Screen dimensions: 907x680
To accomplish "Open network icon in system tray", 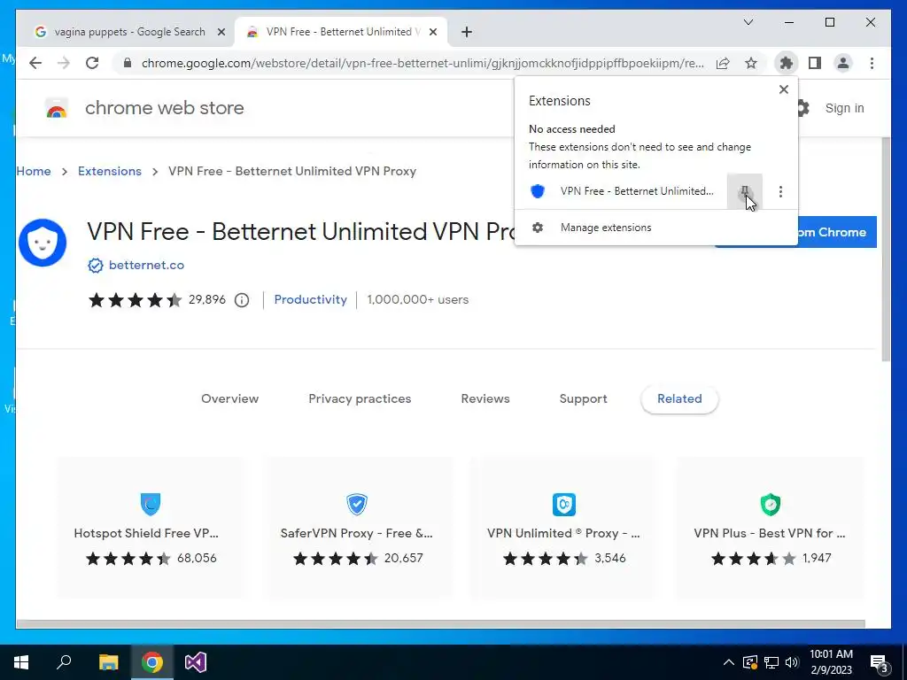I will coord(771,662).
